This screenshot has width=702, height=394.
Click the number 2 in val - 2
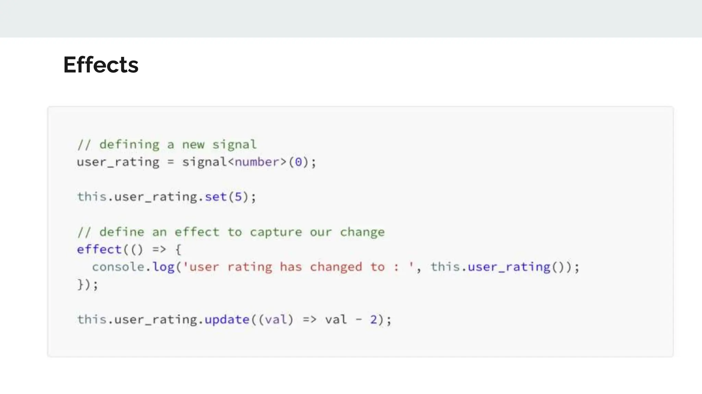373,319
